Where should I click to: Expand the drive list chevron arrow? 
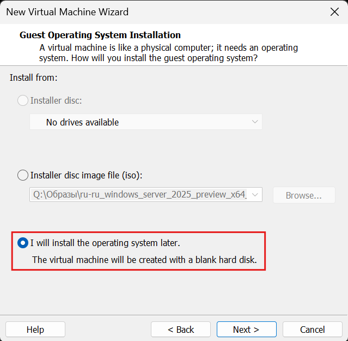[x=255, y=122]
